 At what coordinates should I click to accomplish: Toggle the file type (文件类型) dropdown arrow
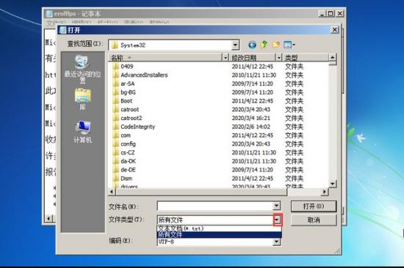(277, 220)
